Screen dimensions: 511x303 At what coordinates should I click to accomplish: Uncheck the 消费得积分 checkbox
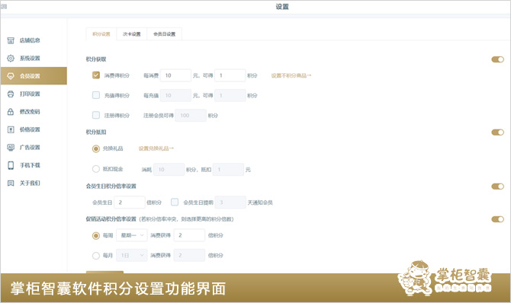click(96, 75)
